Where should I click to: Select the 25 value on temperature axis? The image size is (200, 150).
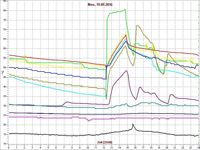(4, 115)
